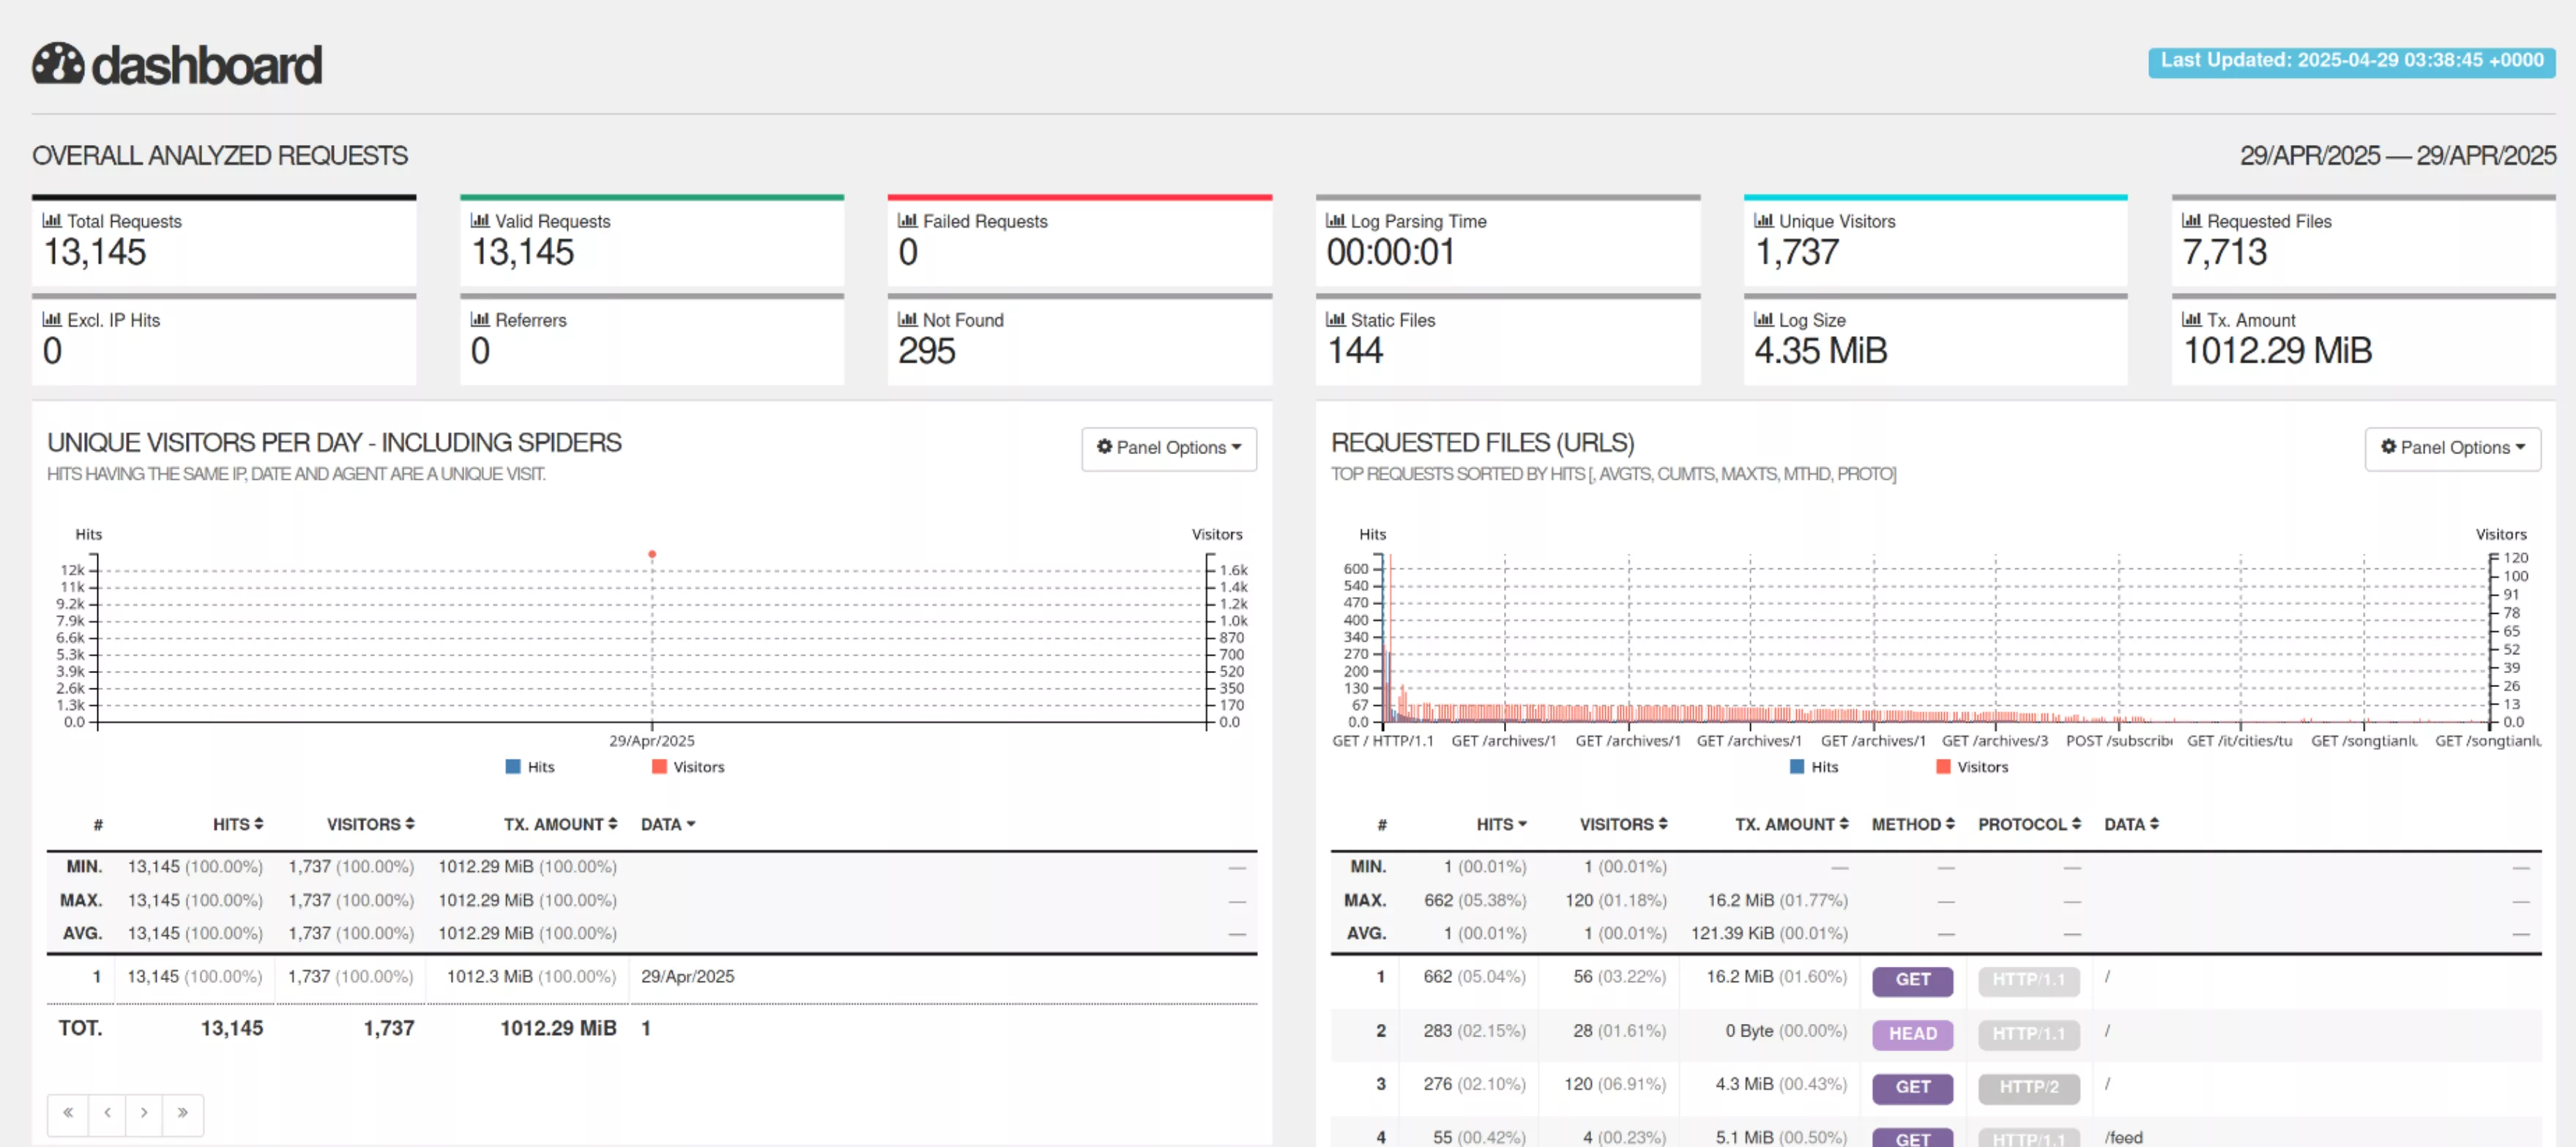Viewport: 2576px width, 1147px height.
Task: Open Panel Options for Requested Files panel
Action: coord(2452,448)
